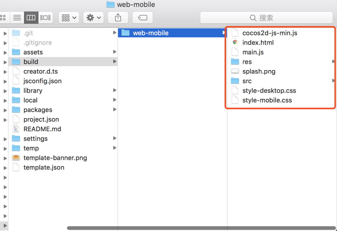
Task: Select column view mode button
Action: (x=31, y=17)
